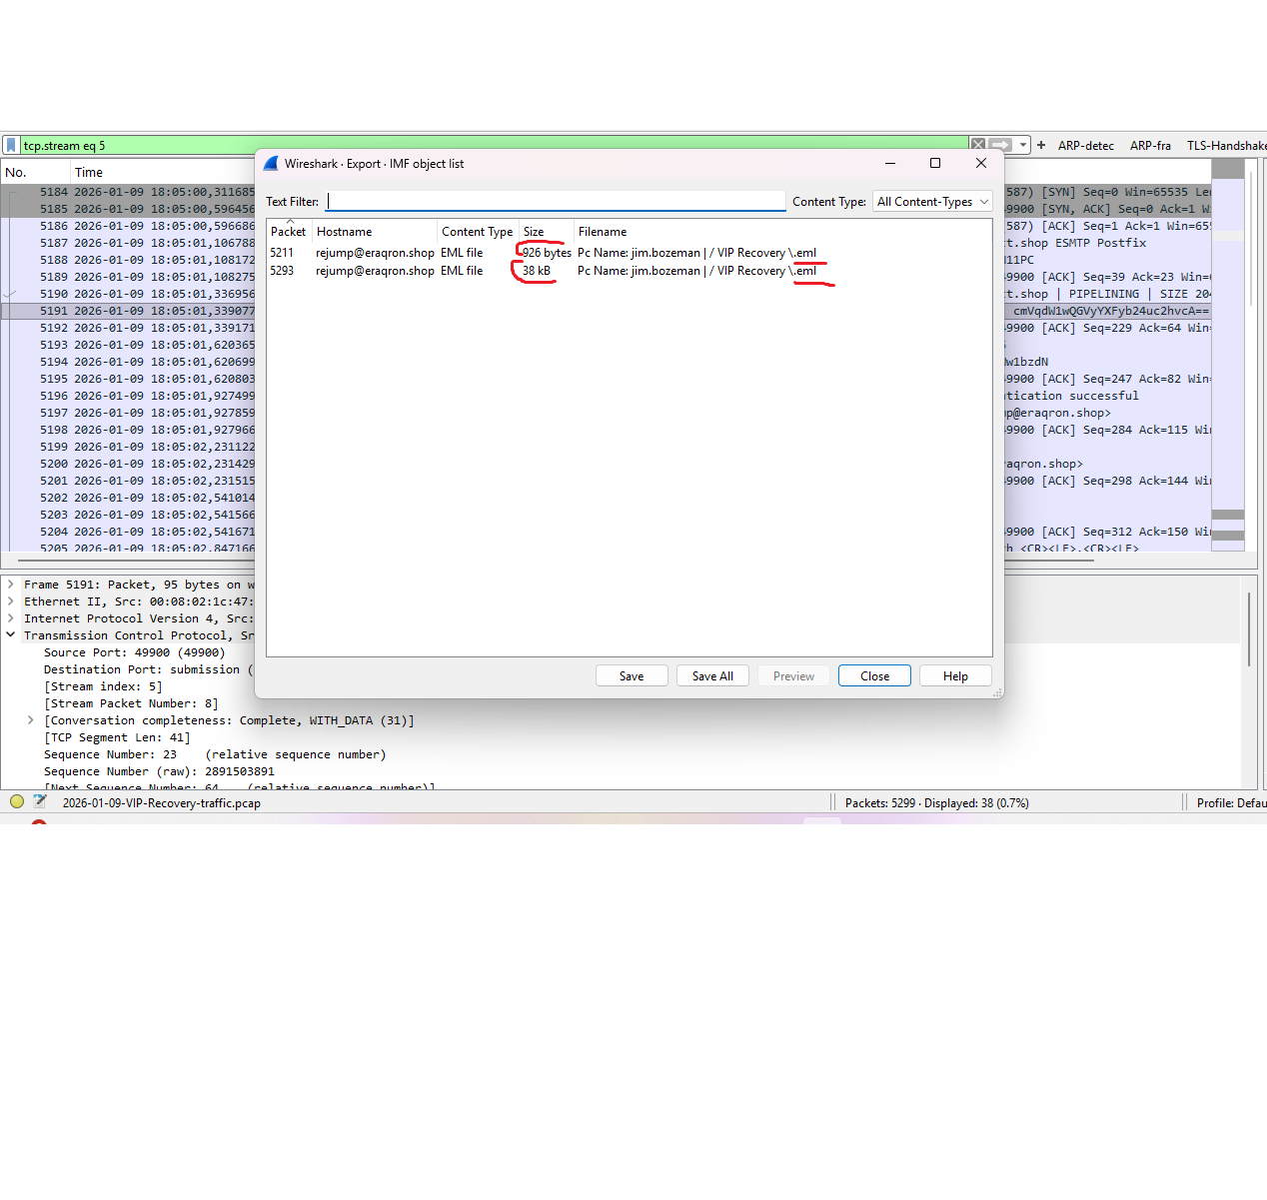Open Help for the export dialog
Screen dimensions: 1267x1200
(x=955, y=675)
